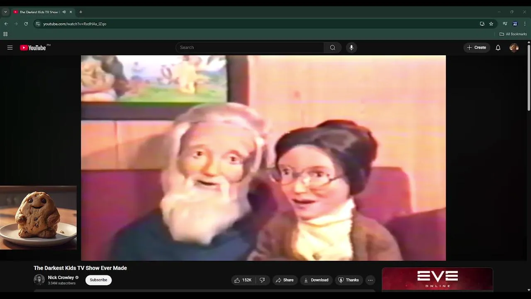Send Thanks to the creator

tap(348, 280)
